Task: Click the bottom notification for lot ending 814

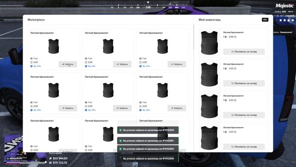Action: coord(148,159)
